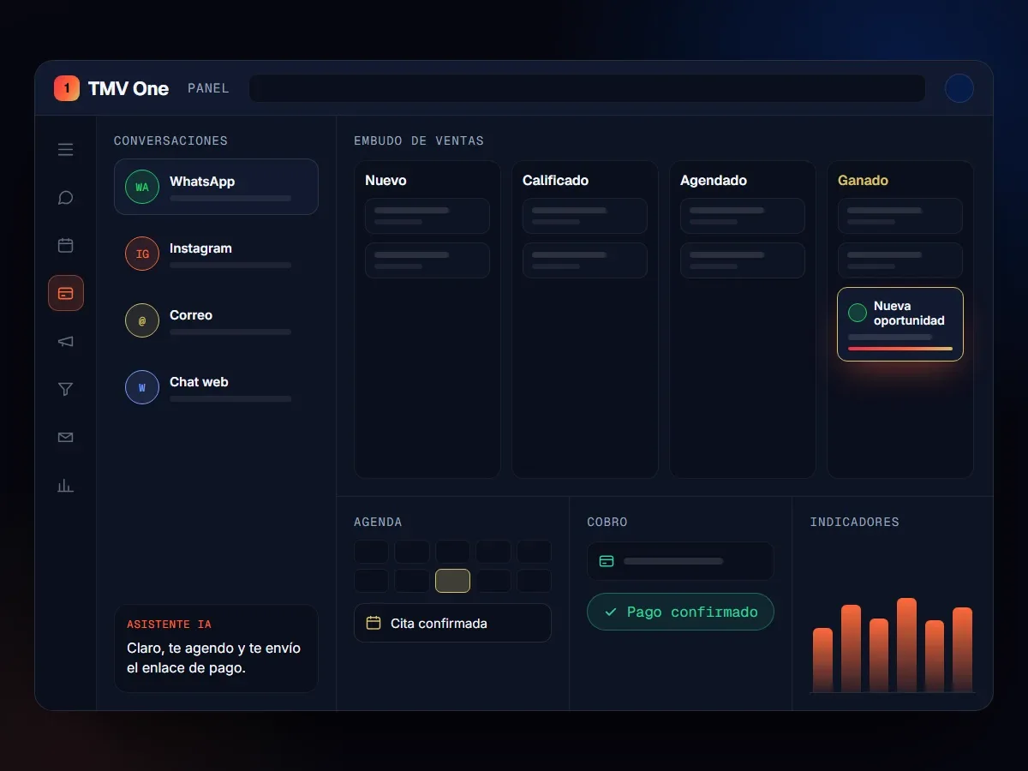Click the COBRO section heading
Viewport: 1028px width, 771px height.
point(607,522)
